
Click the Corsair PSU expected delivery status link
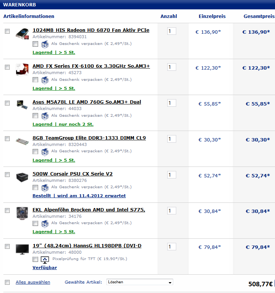[79, 196]
